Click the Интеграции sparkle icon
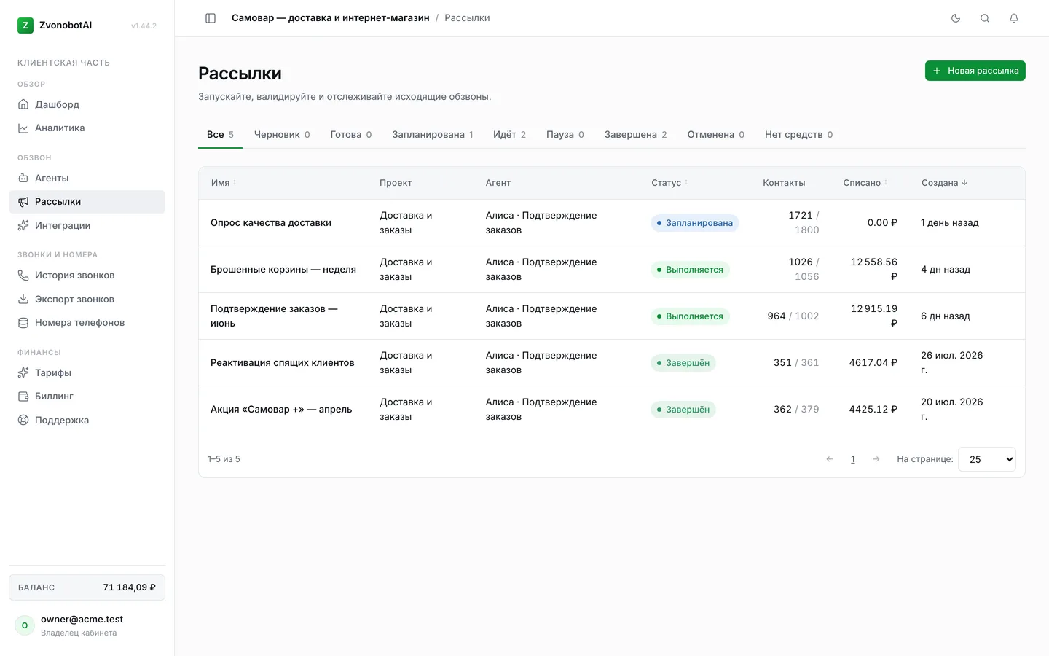The image size is (1049, 656). tap(23, 226)
